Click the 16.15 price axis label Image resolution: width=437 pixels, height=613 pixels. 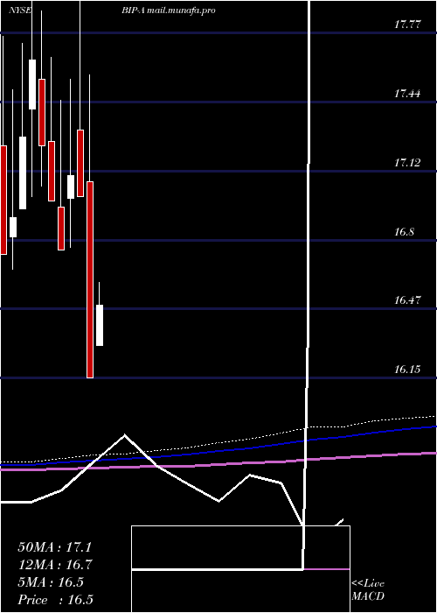[x=407, y=370]
